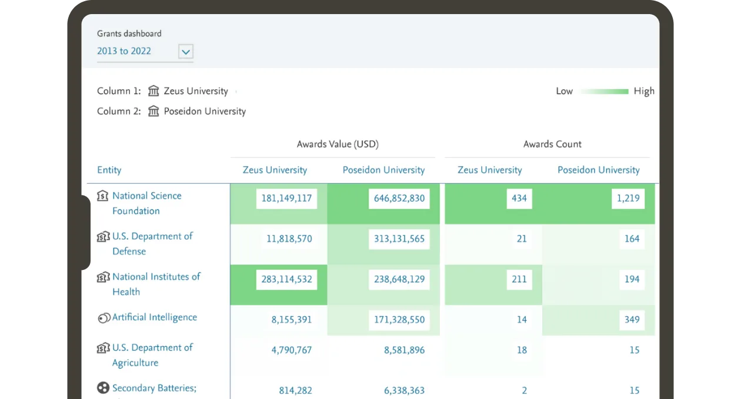This screenshot has height=399, width=741.
Task: Open the National Science Foundation entity link
Action: 147,203
